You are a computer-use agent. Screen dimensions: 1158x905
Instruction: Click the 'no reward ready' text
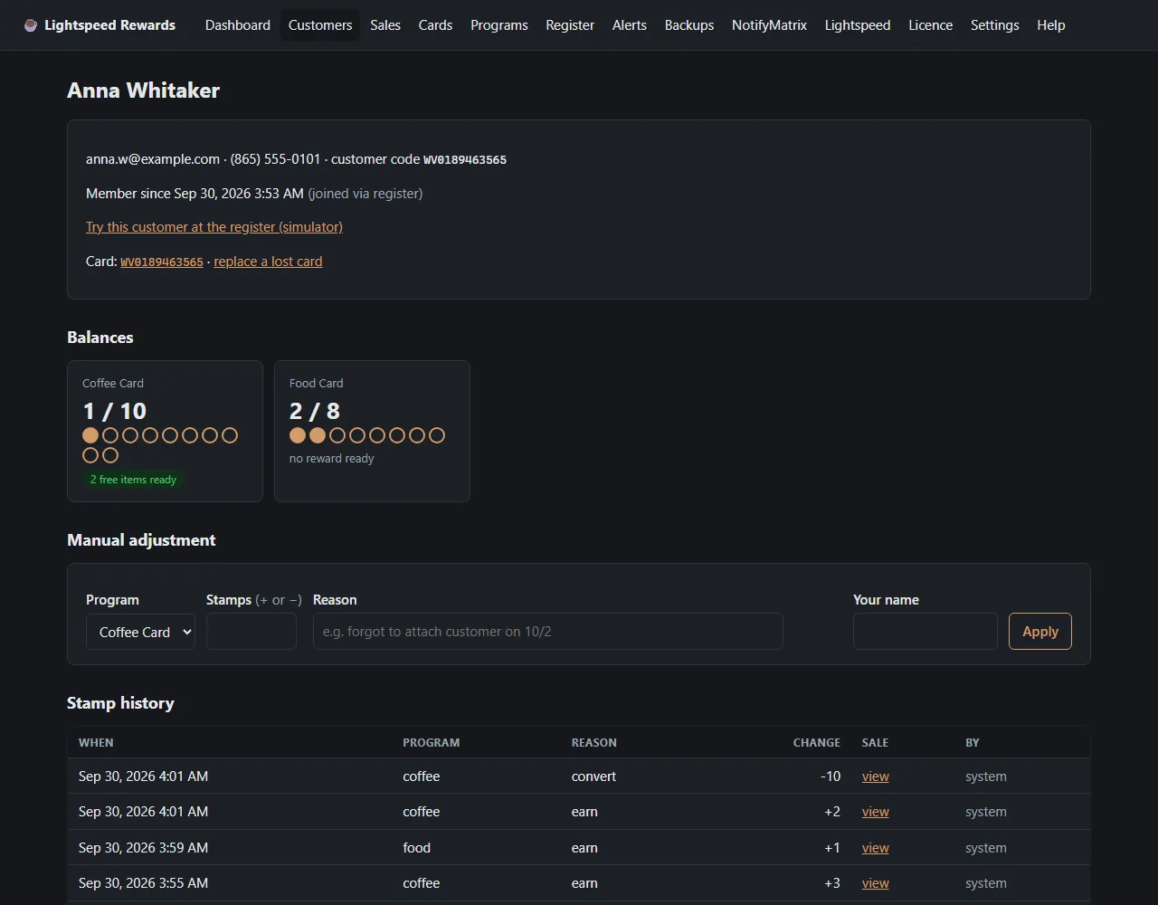point(331,459)
